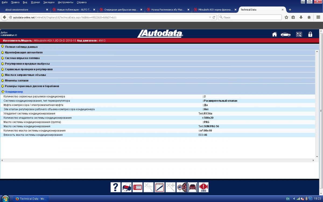
Task: Expand 'Масла и заправочные объемы' section
Action: (25, 75)
